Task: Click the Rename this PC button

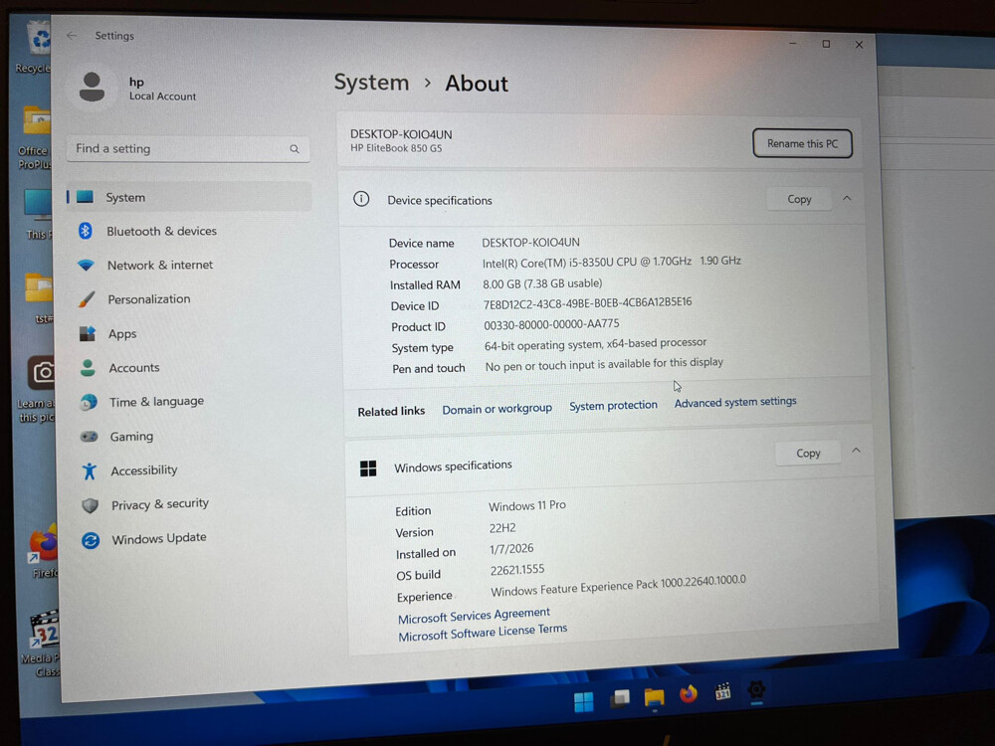Action: [802, 143]
